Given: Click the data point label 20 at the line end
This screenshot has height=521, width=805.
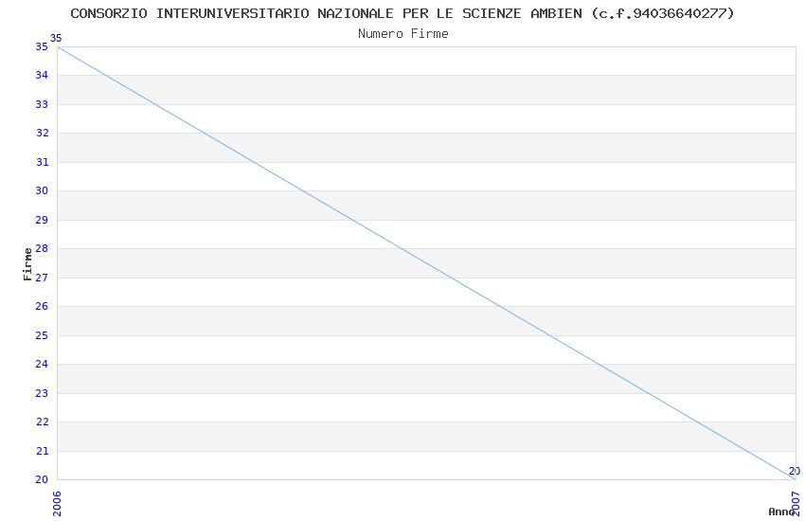Looking at the screenshot, I should pos(795,471).
